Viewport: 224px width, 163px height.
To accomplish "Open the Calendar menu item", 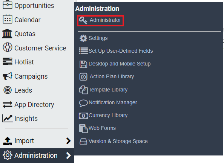I will pos(21,20).
